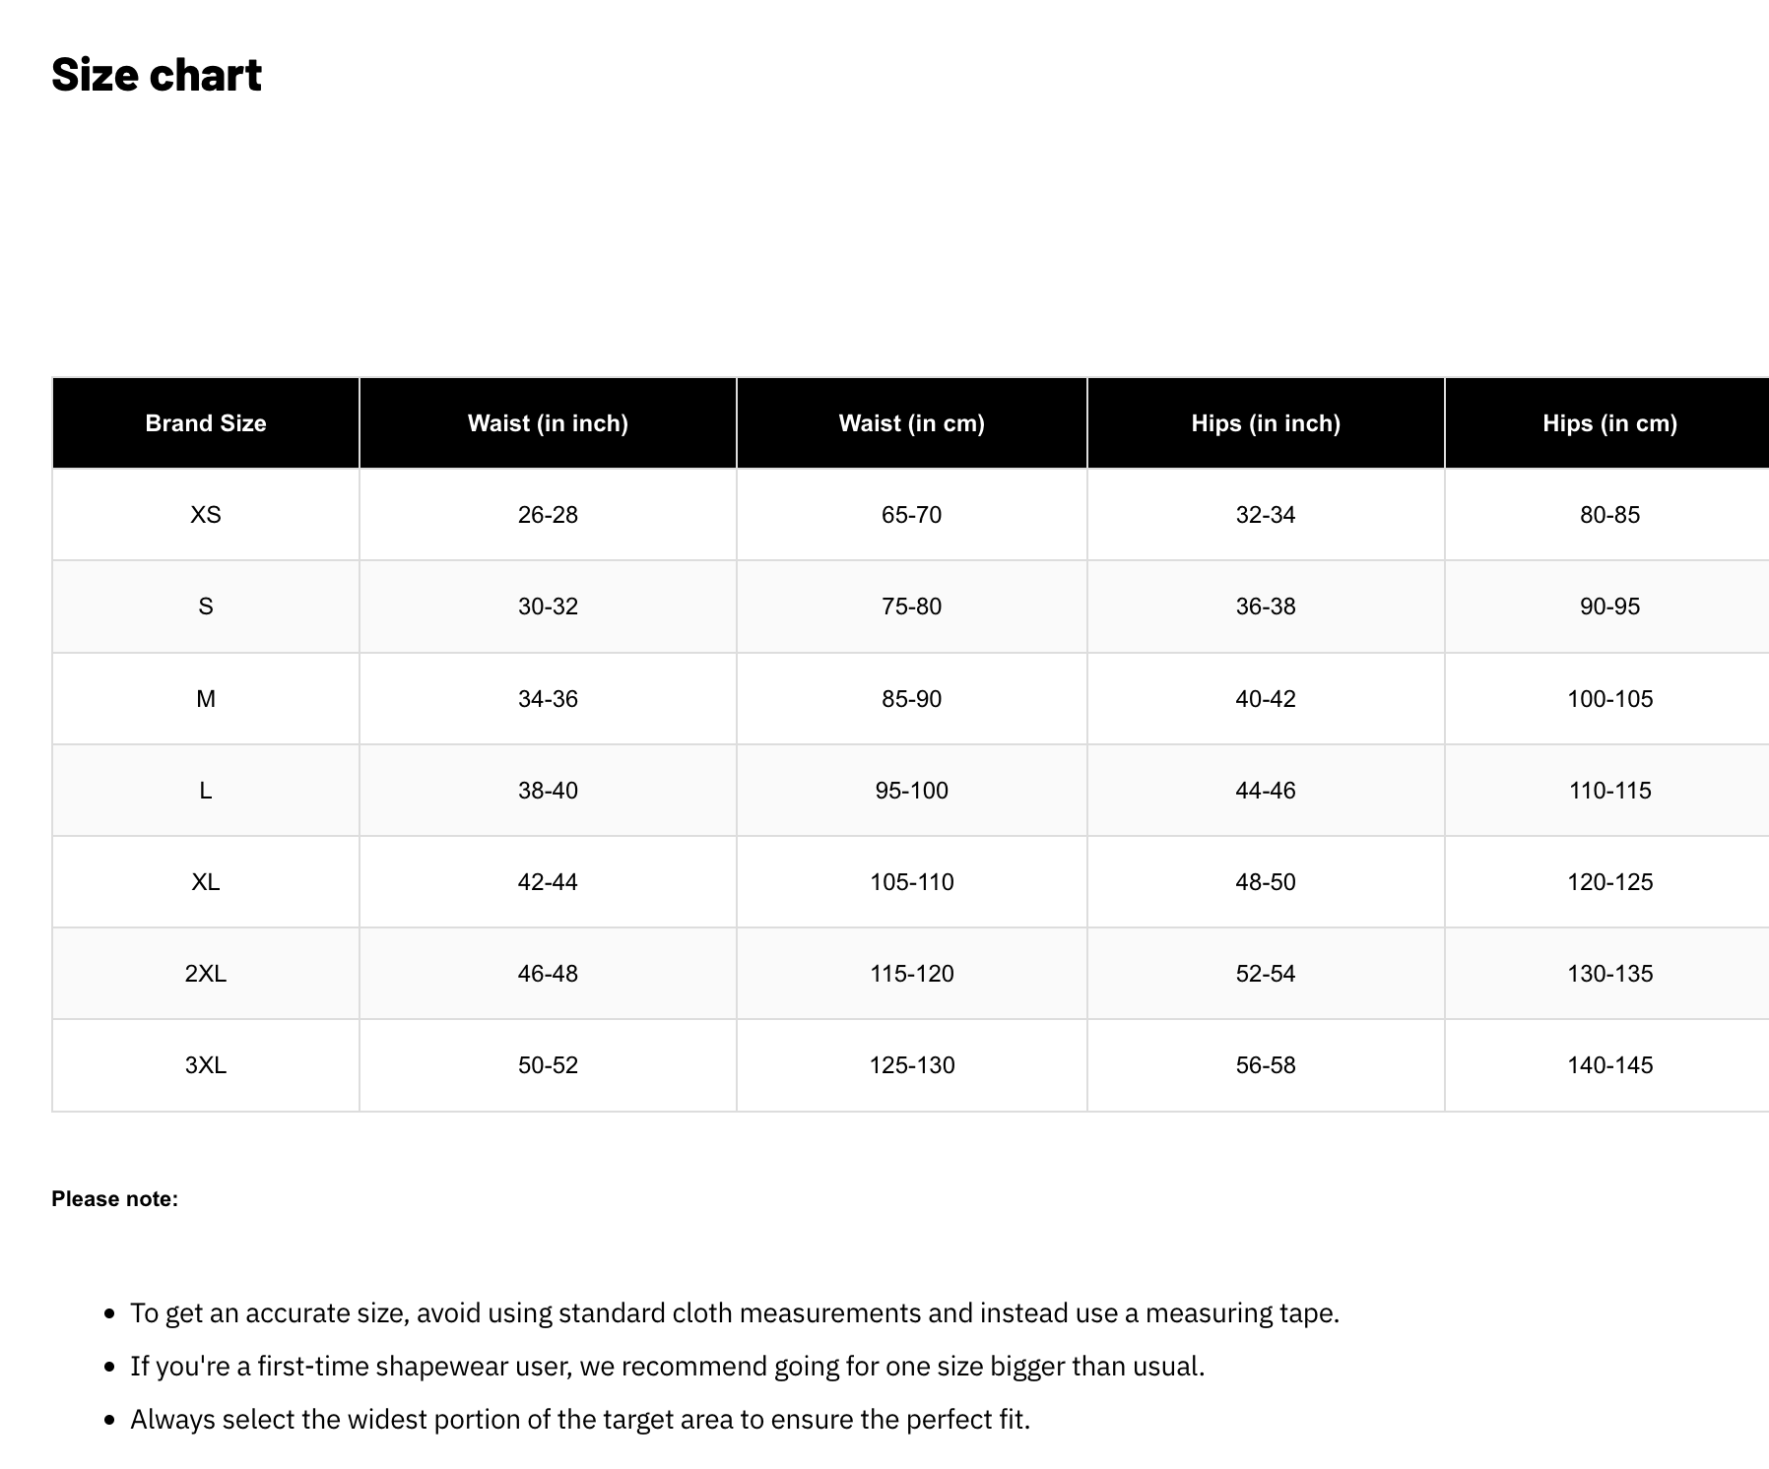Image resolution: width=1769 pixels, height=1469 pixels.
Task: Click the Hips (in cm) column header
Action: coord(1609,423)
